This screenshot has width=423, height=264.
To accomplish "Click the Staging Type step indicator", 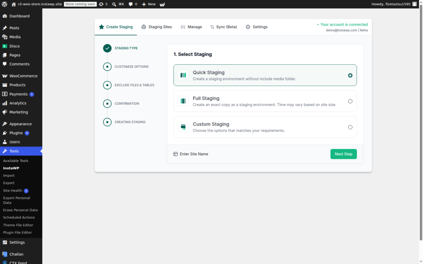I will click(107, 48).
